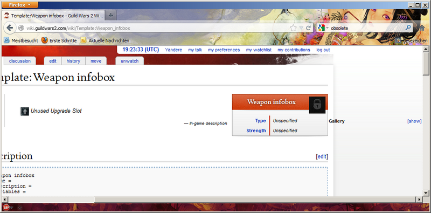Switch to the discussion tab
431x213 pixels.
[20, 61]
